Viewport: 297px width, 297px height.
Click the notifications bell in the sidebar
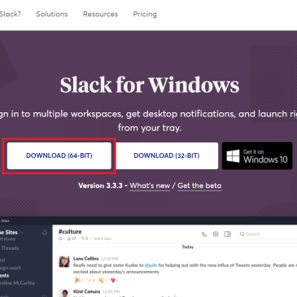click(45, 233)
